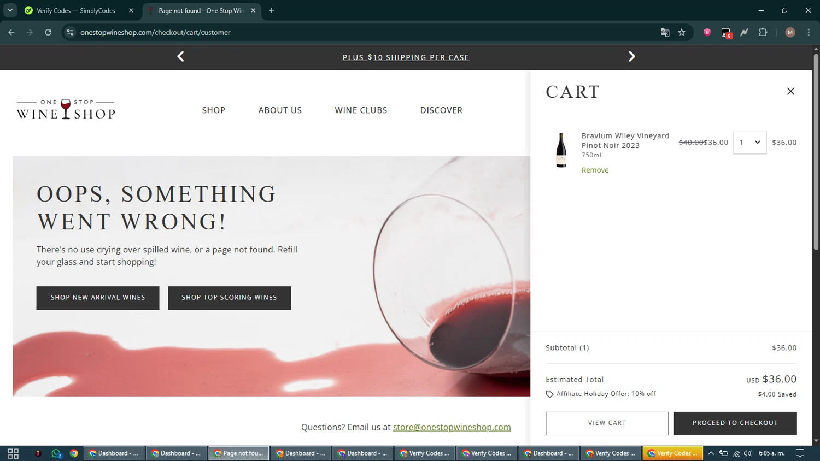Show hidden system tray icons
Image resolution: width=820 pixels, height=461 pixels.
click(x=711, y=453)
